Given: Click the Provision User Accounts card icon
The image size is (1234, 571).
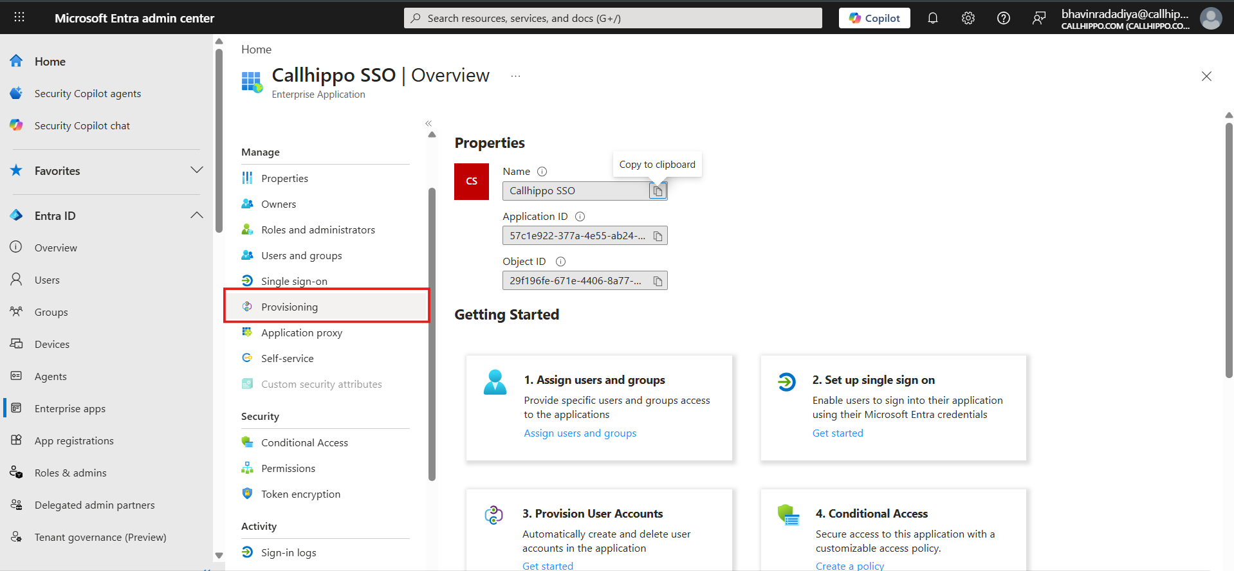Looking at the screenshot, I should click(493, 515).
